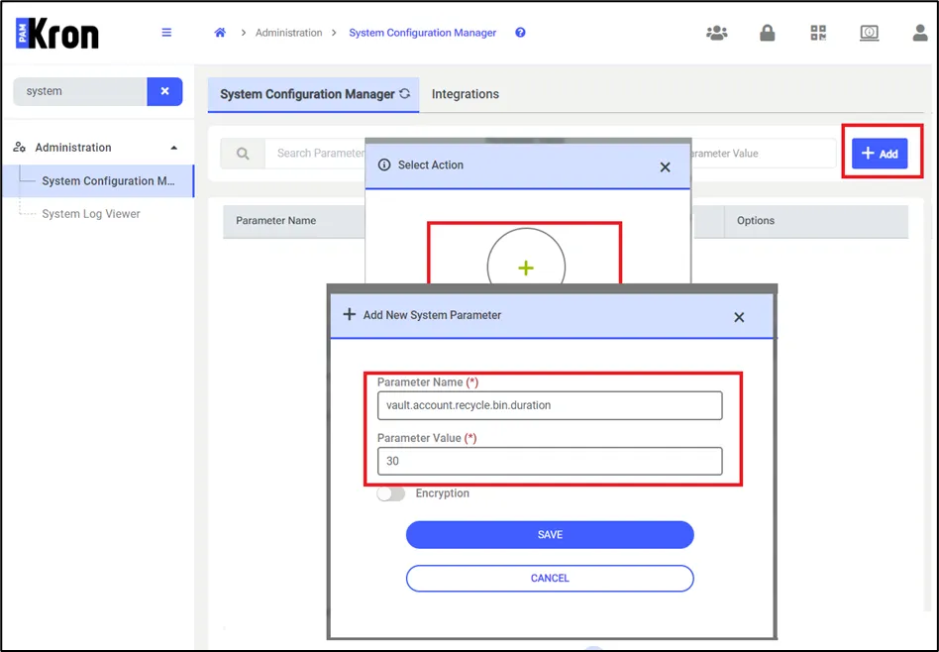939x652 pixels.
Task: Switch to the Integrations tab
Action: 466,94
